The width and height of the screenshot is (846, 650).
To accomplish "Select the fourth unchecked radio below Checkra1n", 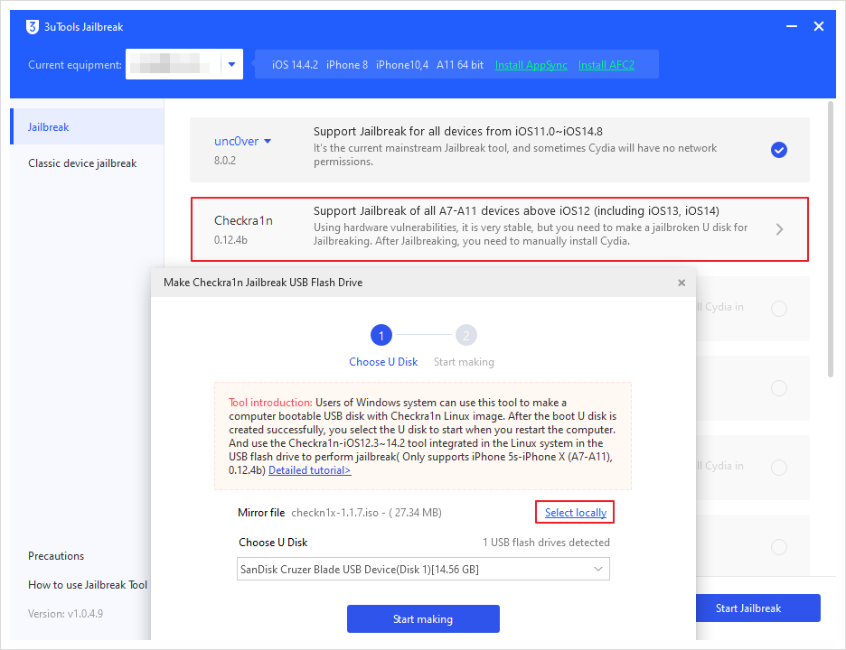I will click(778, 547).
